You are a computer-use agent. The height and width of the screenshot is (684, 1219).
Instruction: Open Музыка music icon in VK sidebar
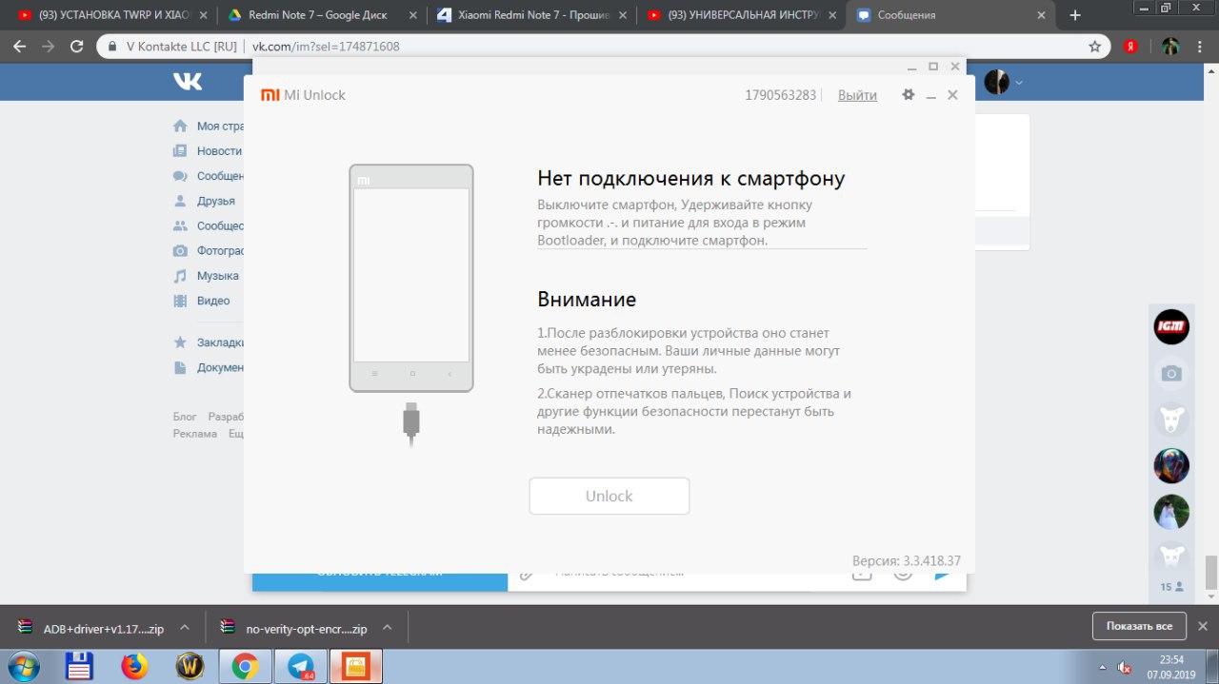(180, 276)
